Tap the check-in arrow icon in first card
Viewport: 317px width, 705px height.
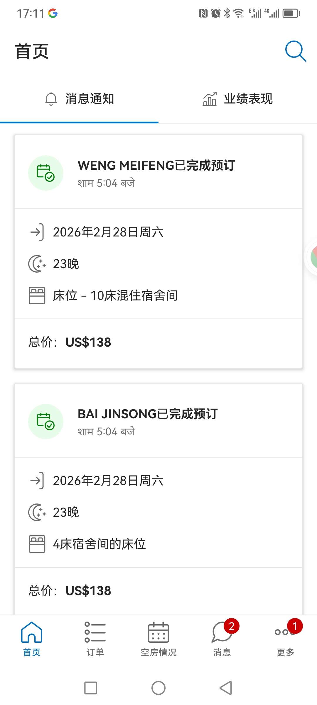coord(37,232)
